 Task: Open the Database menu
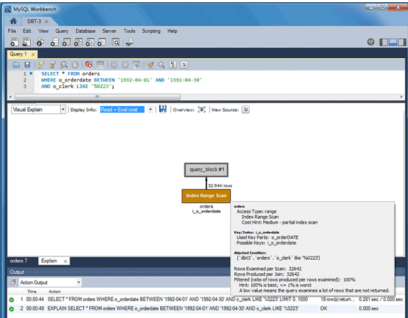(x=85, y=31)
